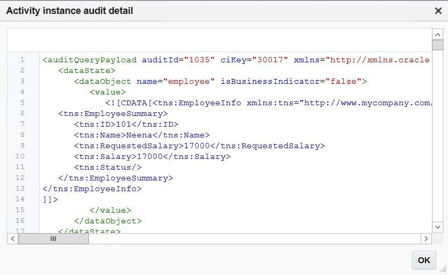Click the horizontal scrollbar right arrow
The image size is (448, 275).
pos(426,238)
